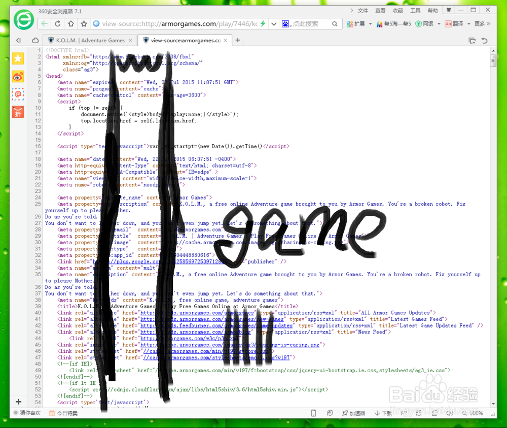507x428 pixels.
Task: Bookmark the page with the star icon
Action: [x=84, y=24]
